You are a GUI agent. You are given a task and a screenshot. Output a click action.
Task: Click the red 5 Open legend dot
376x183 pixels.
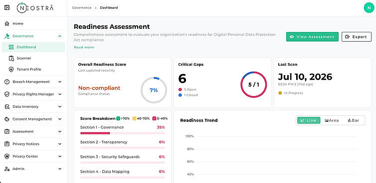click(180, 90)
